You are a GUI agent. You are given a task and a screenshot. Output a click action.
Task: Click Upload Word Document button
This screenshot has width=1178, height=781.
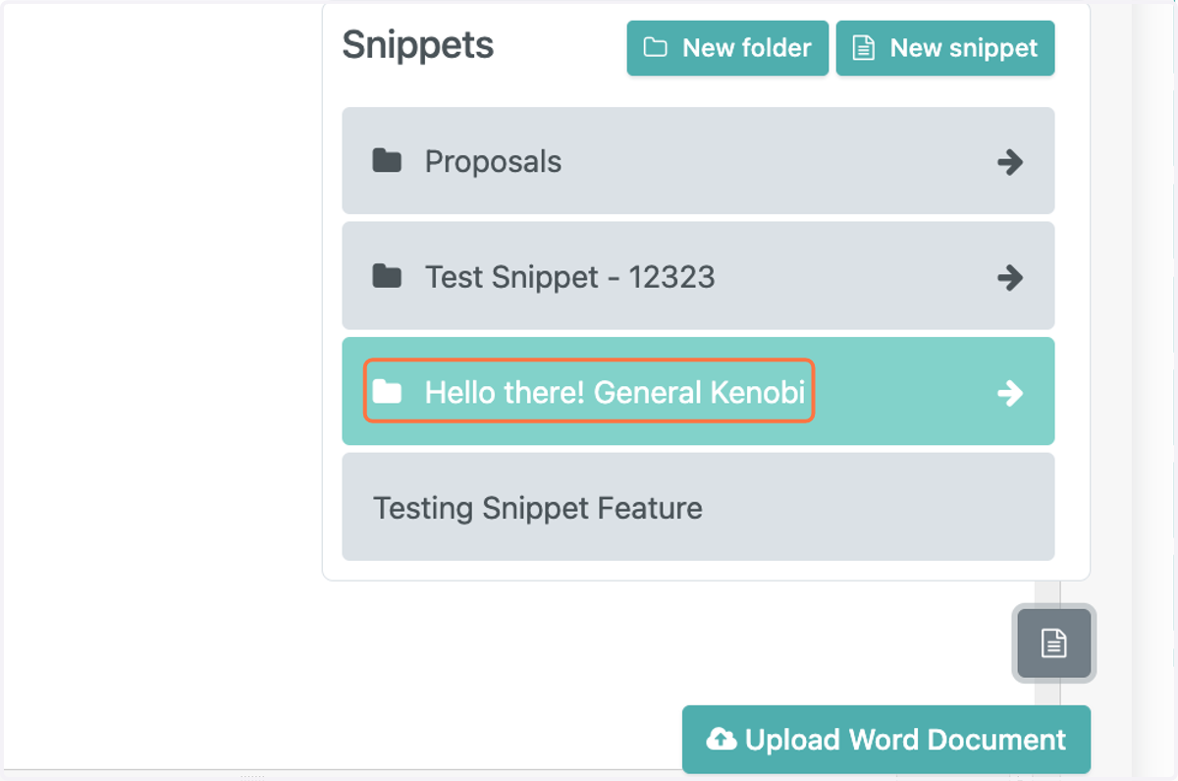[886, 740]
